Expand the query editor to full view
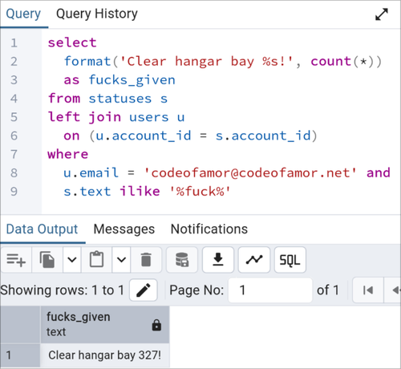Image resolution: width=401 pixels, height=369 pixels. (x=382, y=14)
